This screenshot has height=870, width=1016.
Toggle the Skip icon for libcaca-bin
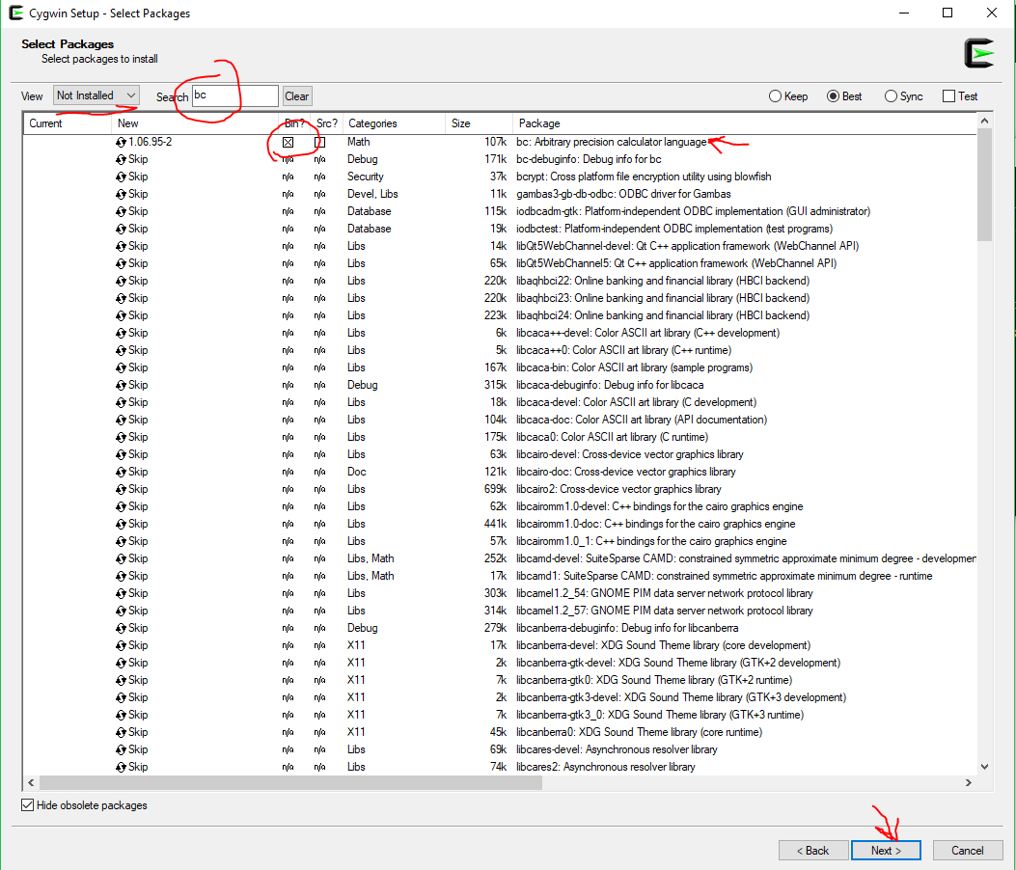click(x=121, y=367)
